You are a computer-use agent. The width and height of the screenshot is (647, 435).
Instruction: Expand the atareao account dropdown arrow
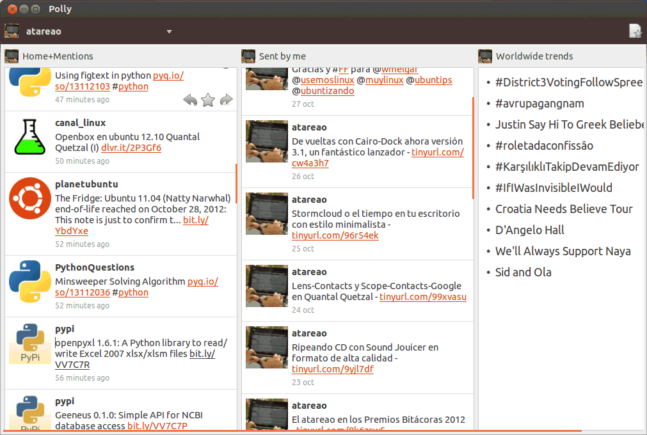tap(169, 31)
